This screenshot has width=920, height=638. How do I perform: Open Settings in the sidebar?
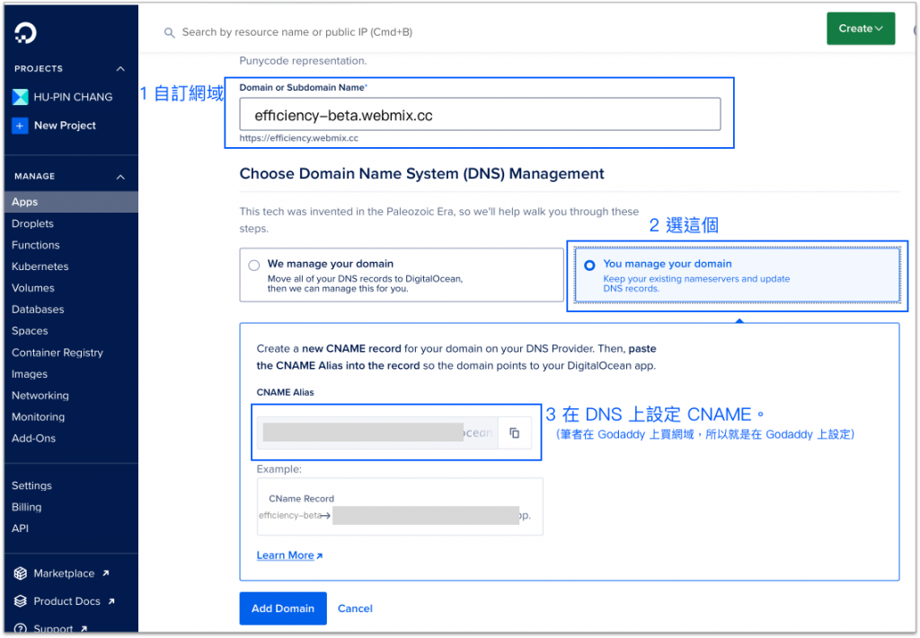pyautogui.click(x=31, y=485)
